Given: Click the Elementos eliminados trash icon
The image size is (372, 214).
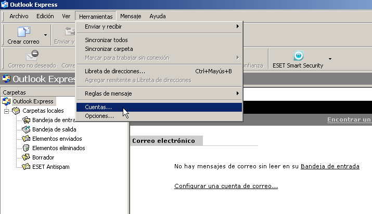Looking at the screenshot, I should coord(26,148).
